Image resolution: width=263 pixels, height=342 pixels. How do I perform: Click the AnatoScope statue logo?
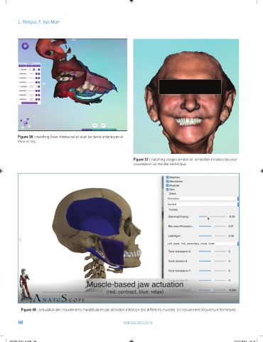pyautogui.click(x=25, y=284)
